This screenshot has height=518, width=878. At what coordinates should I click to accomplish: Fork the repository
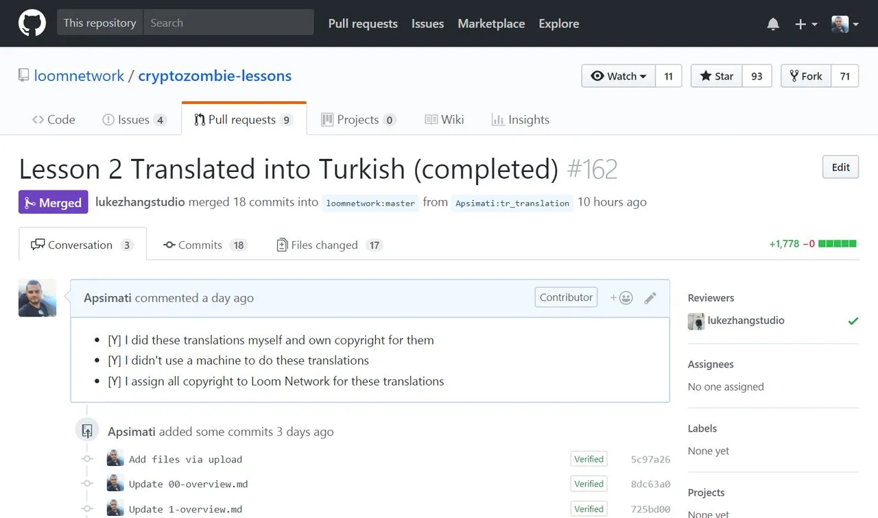(x=806, y=76)
